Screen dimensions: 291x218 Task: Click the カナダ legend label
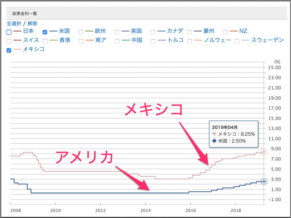(x=175, y=31)
